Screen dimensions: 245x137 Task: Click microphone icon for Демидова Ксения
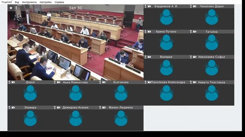click(55, 107)
